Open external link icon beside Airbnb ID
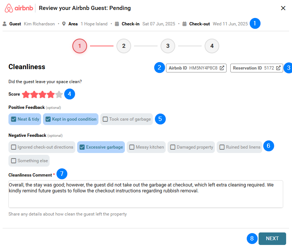This screenshot has height=249, width=292. (x=222, y=68)
